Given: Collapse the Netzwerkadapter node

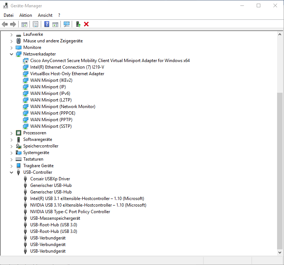Looking at the screenshot, I should [11, 54].
